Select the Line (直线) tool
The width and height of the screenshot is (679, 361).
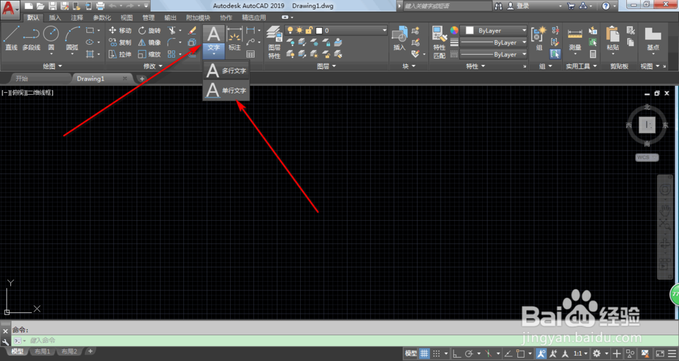click(x=11, y=38)
